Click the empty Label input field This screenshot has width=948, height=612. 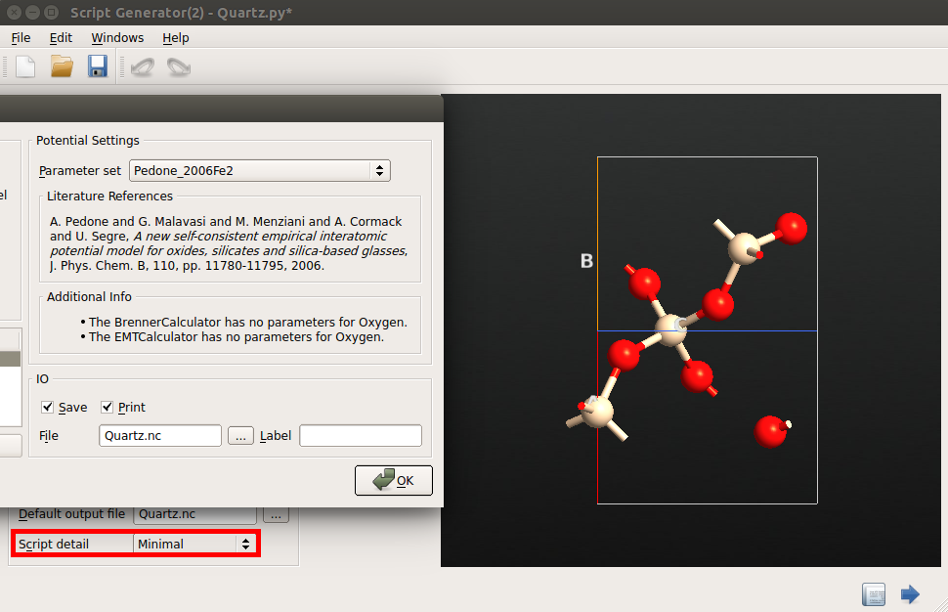[361, 435]
